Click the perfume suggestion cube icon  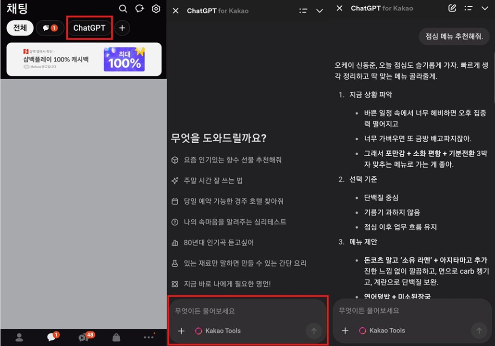pos(174,160)
